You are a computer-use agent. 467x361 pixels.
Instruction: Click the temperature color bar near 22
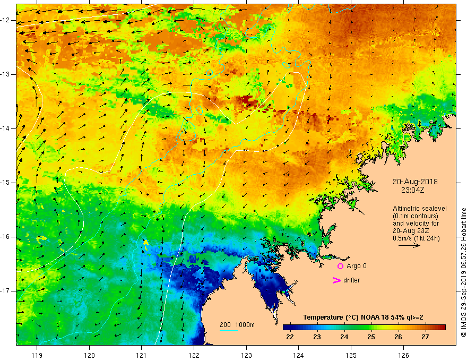click(290, 328)
